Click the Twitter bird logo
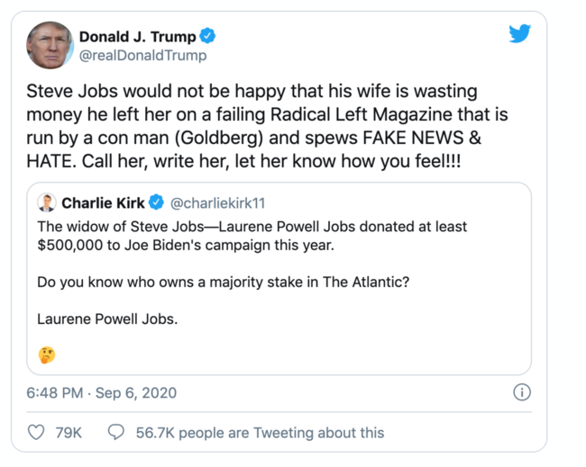Screen dimensions: 586x467 [519, 34]
